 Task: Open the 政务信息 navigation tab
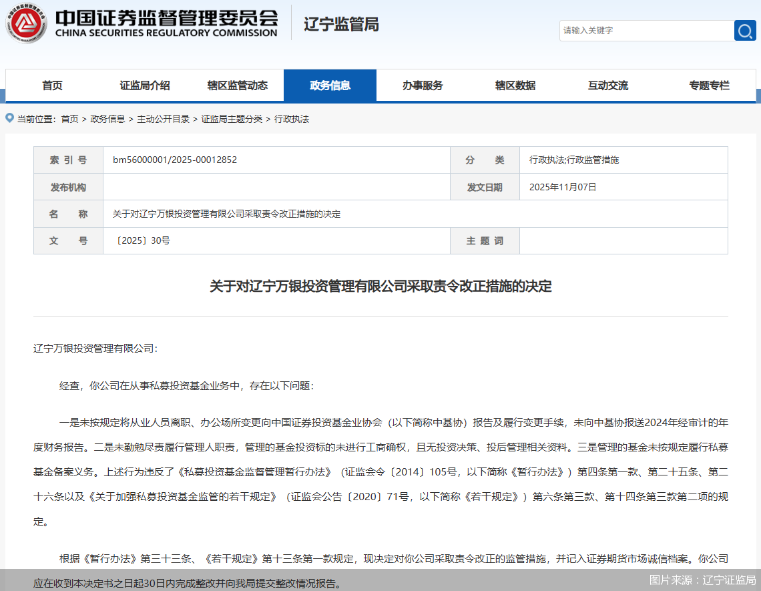click(330, 85)
